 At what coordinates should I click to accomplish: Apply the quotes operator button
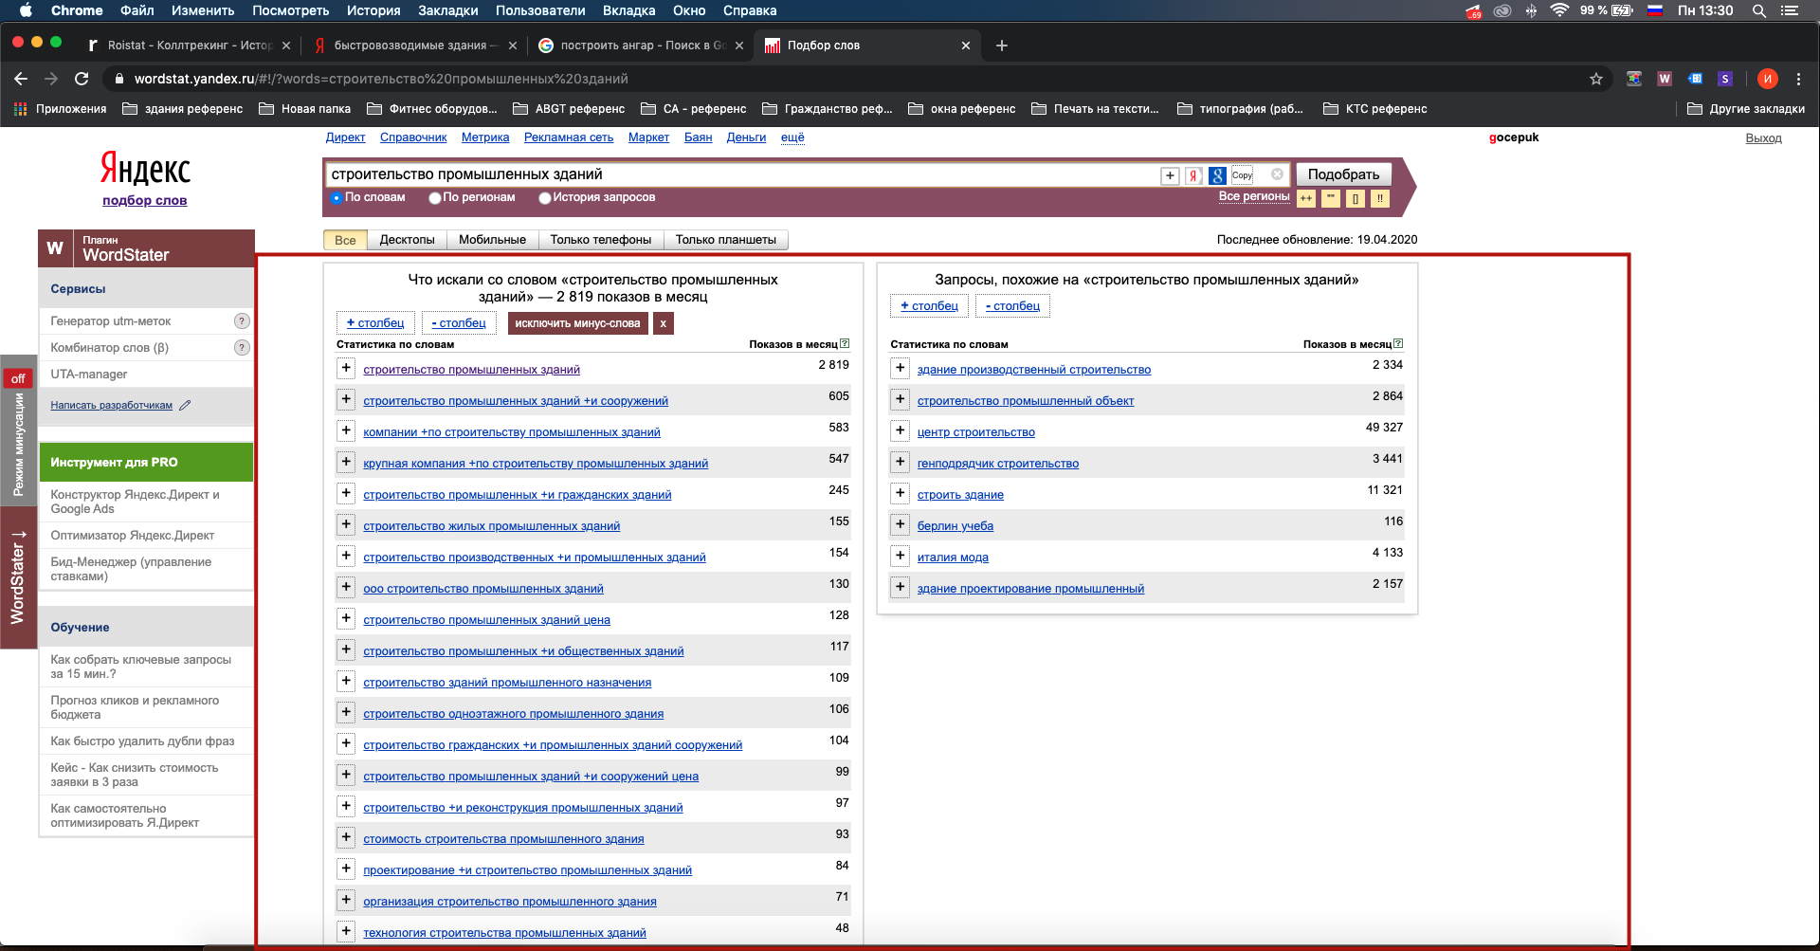pyautogui.click(x=1331, y=198)
